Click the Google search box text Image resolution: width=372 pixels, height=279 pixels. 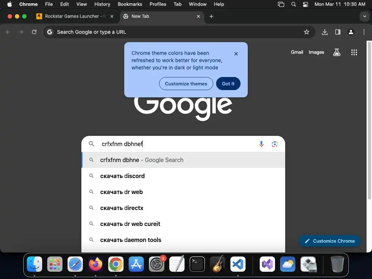pyautogui.click(x=122, y=144)
